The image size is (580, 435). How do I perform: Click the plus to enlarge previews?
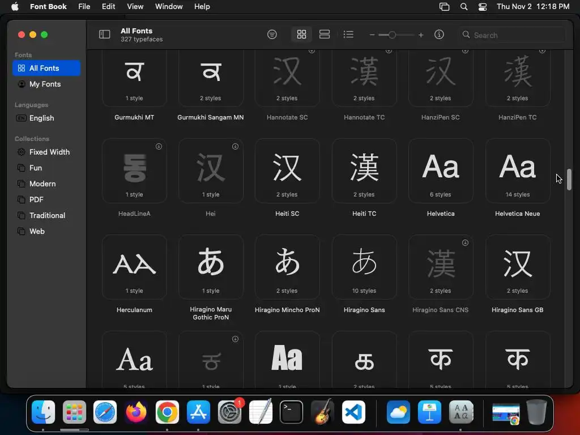tap(421, 35)
